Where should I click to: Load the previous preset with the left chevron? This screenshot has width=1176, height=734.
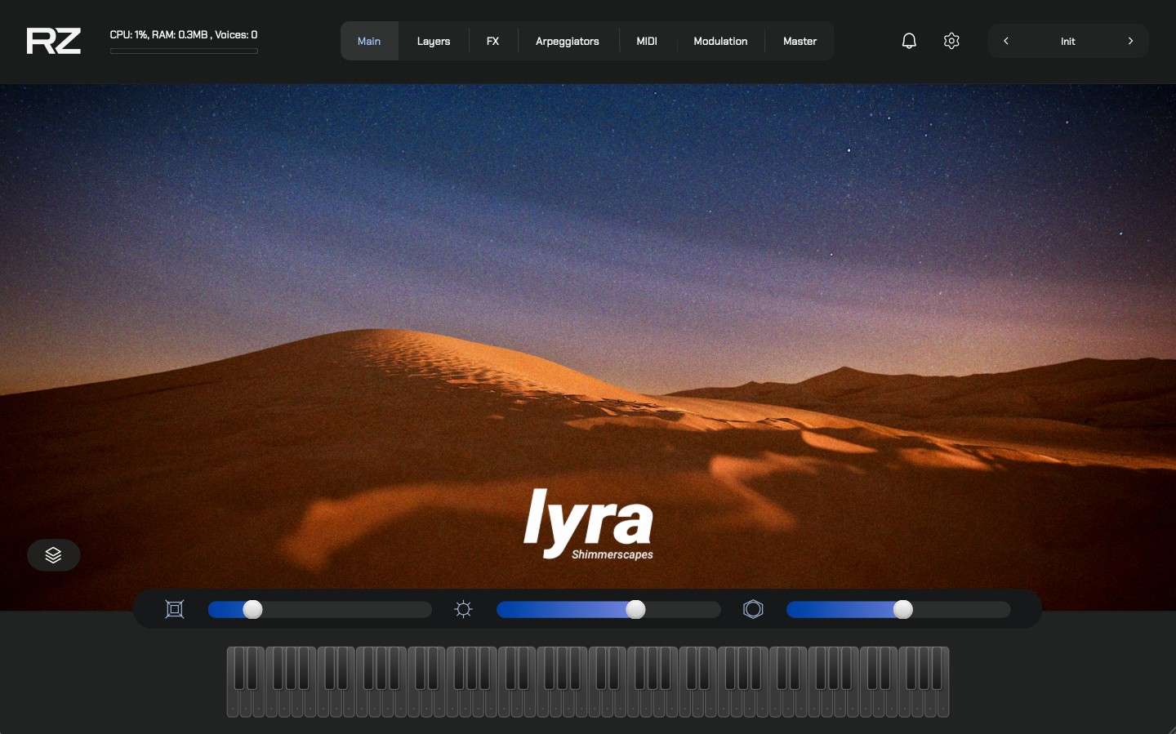[x=1006, y=41]
